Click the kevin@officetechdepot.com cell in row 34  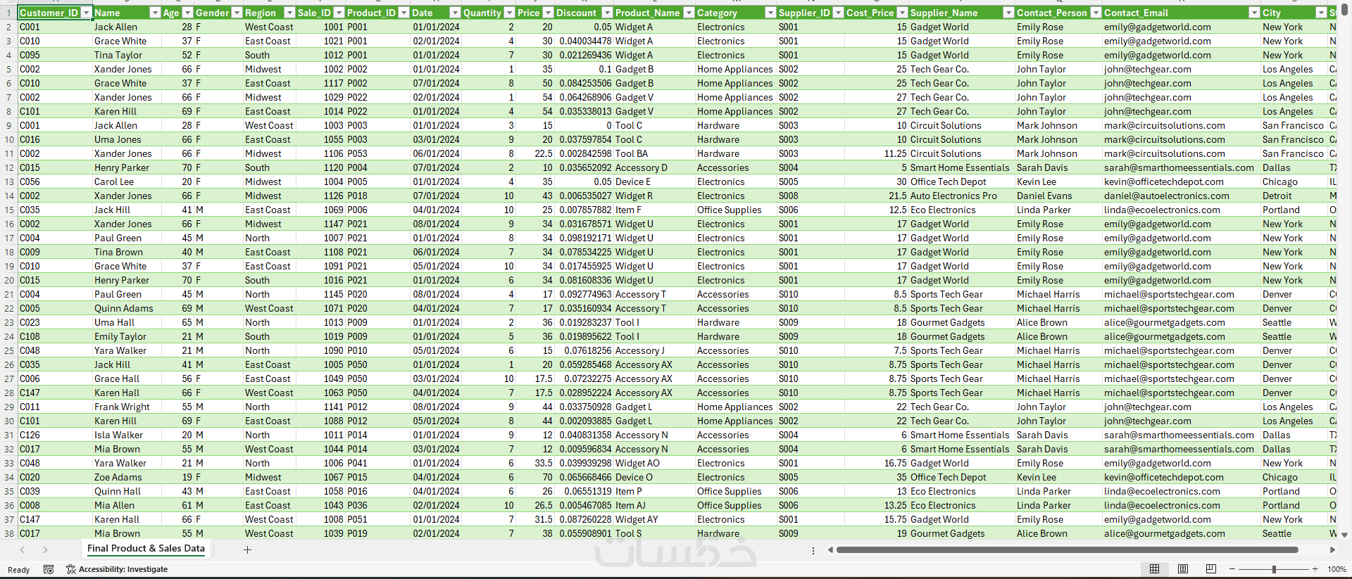click(x=1182, y=477)
